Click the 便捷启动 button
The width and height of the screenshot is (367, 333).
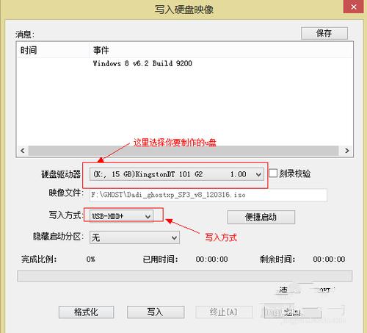pos(261,217)
